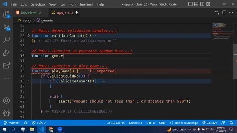Change Spaces: 4 indentation setting
The height and width of the screenshot is (133, 237).
click(x=136, y=123)
